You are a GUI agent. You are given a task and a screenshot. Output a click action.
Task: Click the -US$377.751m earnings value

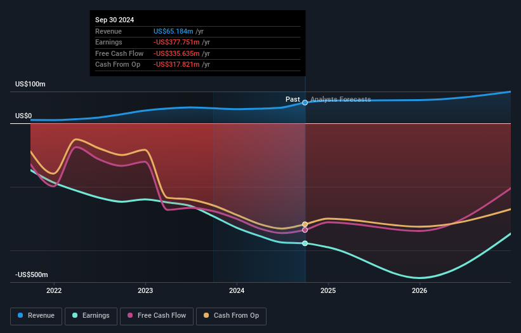click(176, 42)
